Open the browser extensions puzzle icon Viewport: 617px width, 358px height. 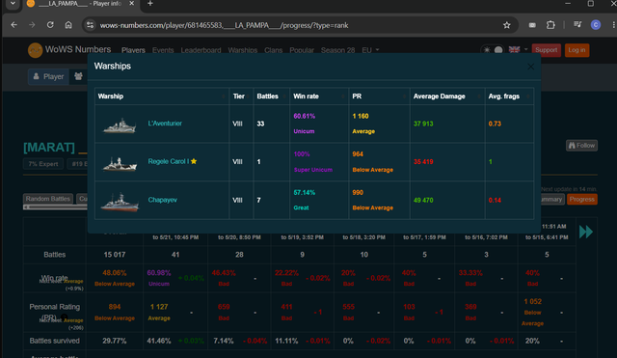pyautogui.click(x=550, y=25)
